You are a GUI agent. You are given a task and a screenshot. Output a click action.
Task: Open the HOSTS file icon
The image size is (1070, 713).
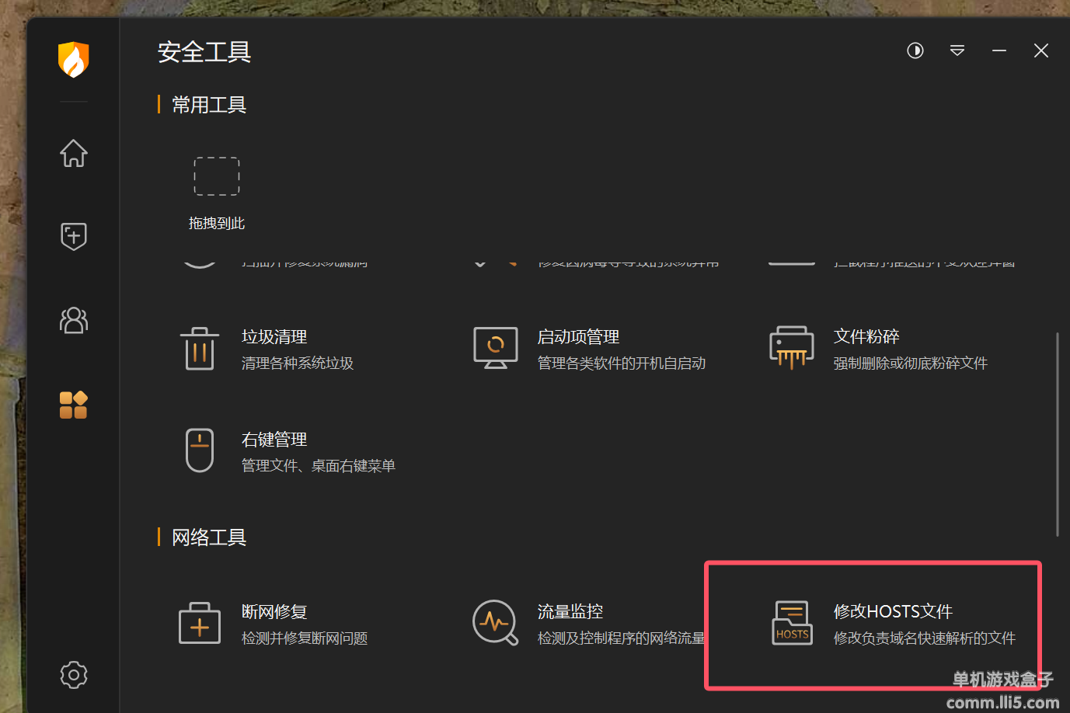click(792, 623)
